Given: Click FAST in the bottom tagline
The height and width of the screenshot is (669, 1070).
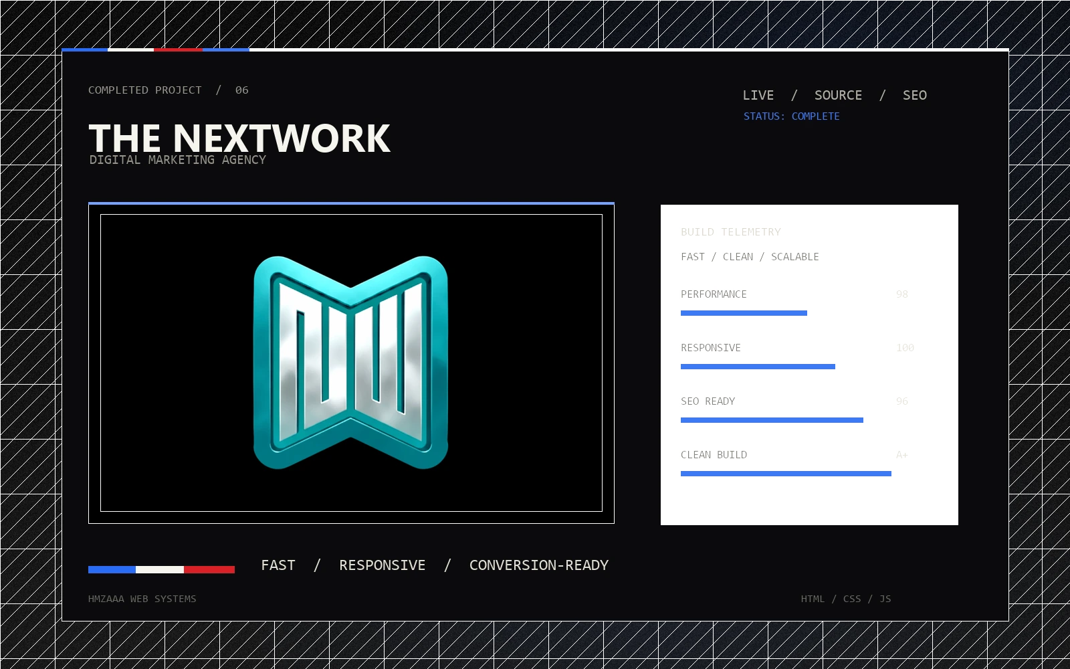Looking at the screenshot, I should pyautogui.click(x=278, y=565).
